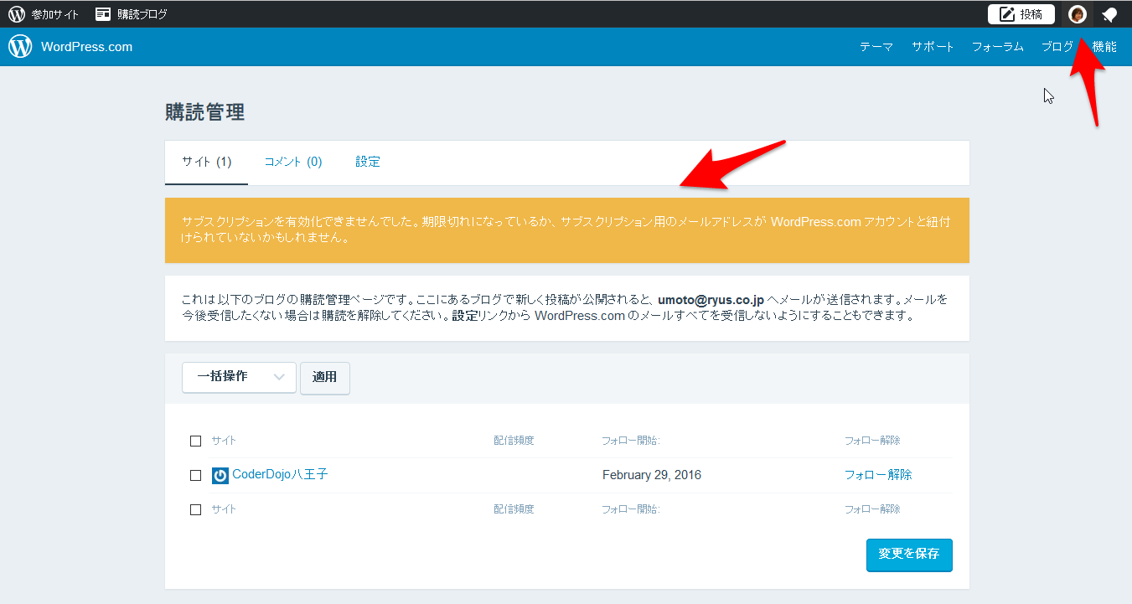Open the CoderDojo八王子 site link
Viewport: 1132px width, 604px height.
(x=280, y=474)
